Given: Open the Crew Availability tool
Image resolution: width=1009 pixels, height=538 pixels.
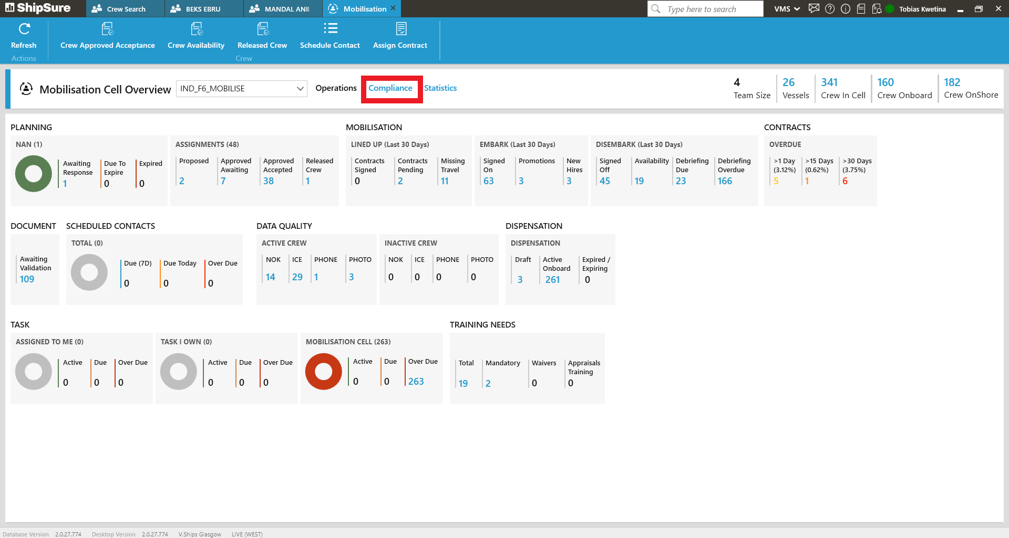Looking at the screenshot, I should point(196,29).
